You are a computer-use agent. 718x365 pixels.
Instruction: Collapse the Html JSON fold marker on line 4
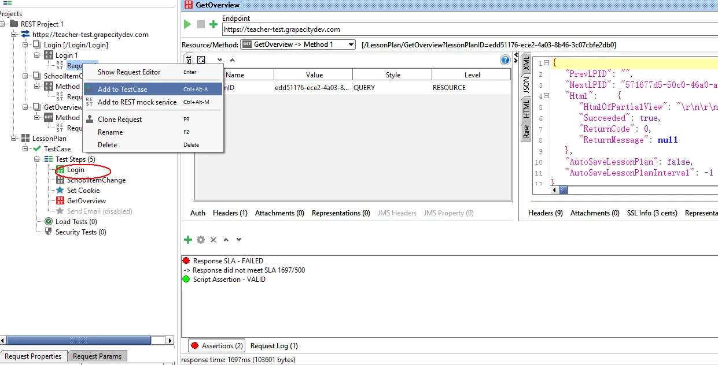tap(547, 96)
